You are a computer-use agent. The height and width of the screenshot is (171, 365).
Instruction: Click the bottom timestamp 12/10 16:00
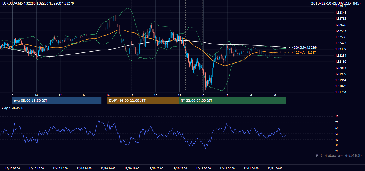pos(108,168)
